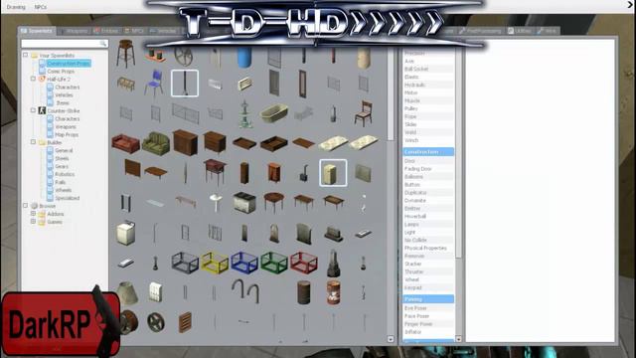This screenshot has width=636, height=358.
Task: Select the Balloons tool
Action: (x=428, y=177)
